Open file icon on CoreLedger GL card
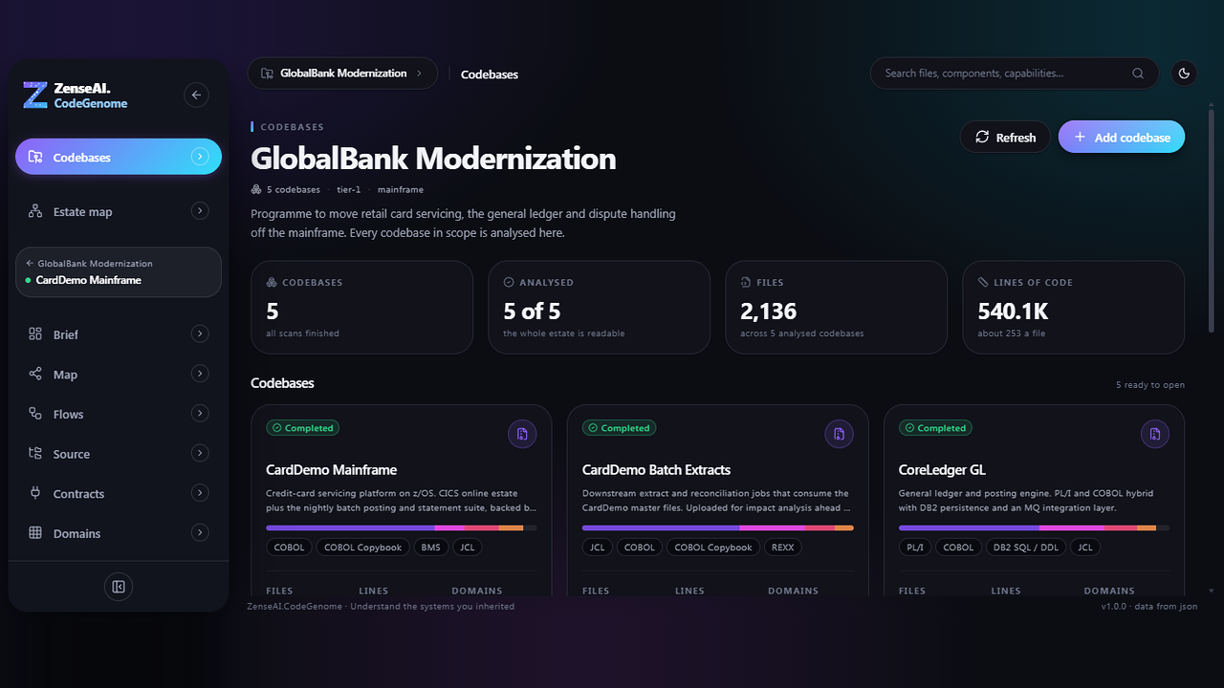 click(x=1155, y=434)
